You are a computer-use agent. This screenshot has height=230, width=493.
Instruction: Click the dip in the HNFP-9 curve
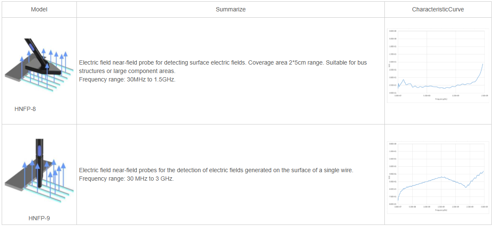click(x=466, y=187)
